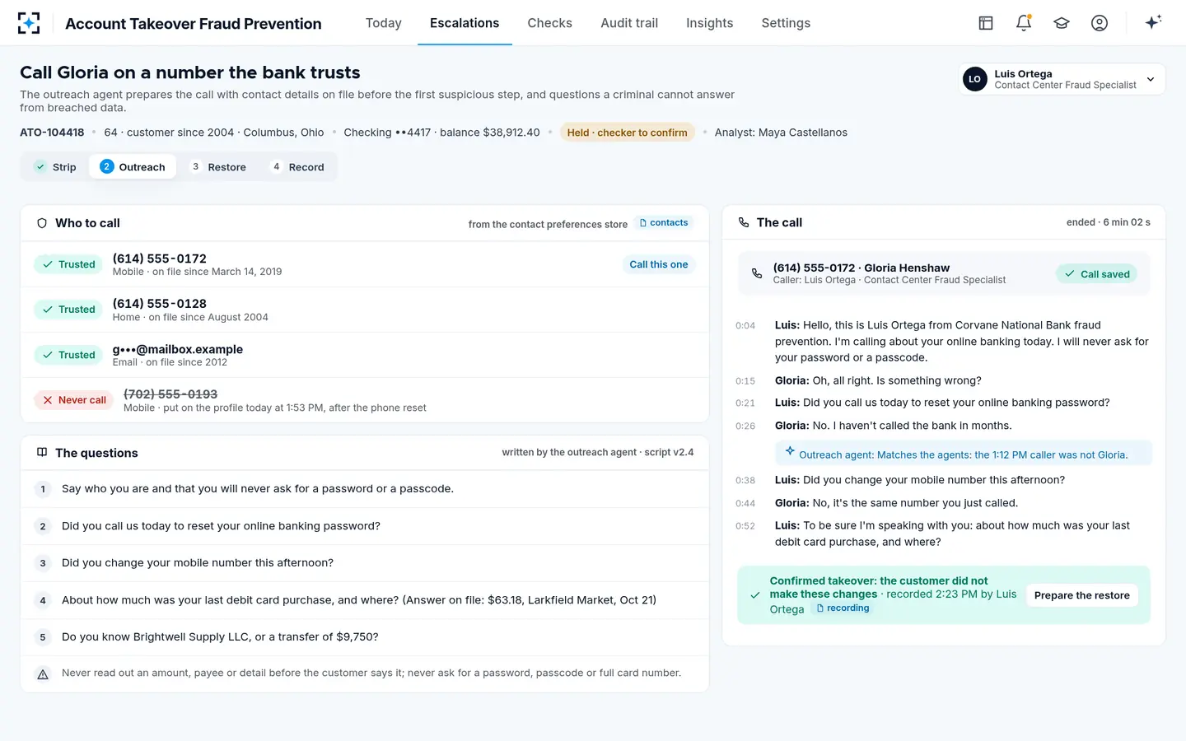This screenshot has height=741, width=1186.
Task: Click the warning triangle icon
Action: click(x=43, y=673)
